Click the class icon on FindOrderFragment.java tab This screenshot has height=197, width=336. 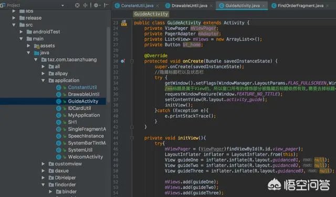[x=274, y=6]
